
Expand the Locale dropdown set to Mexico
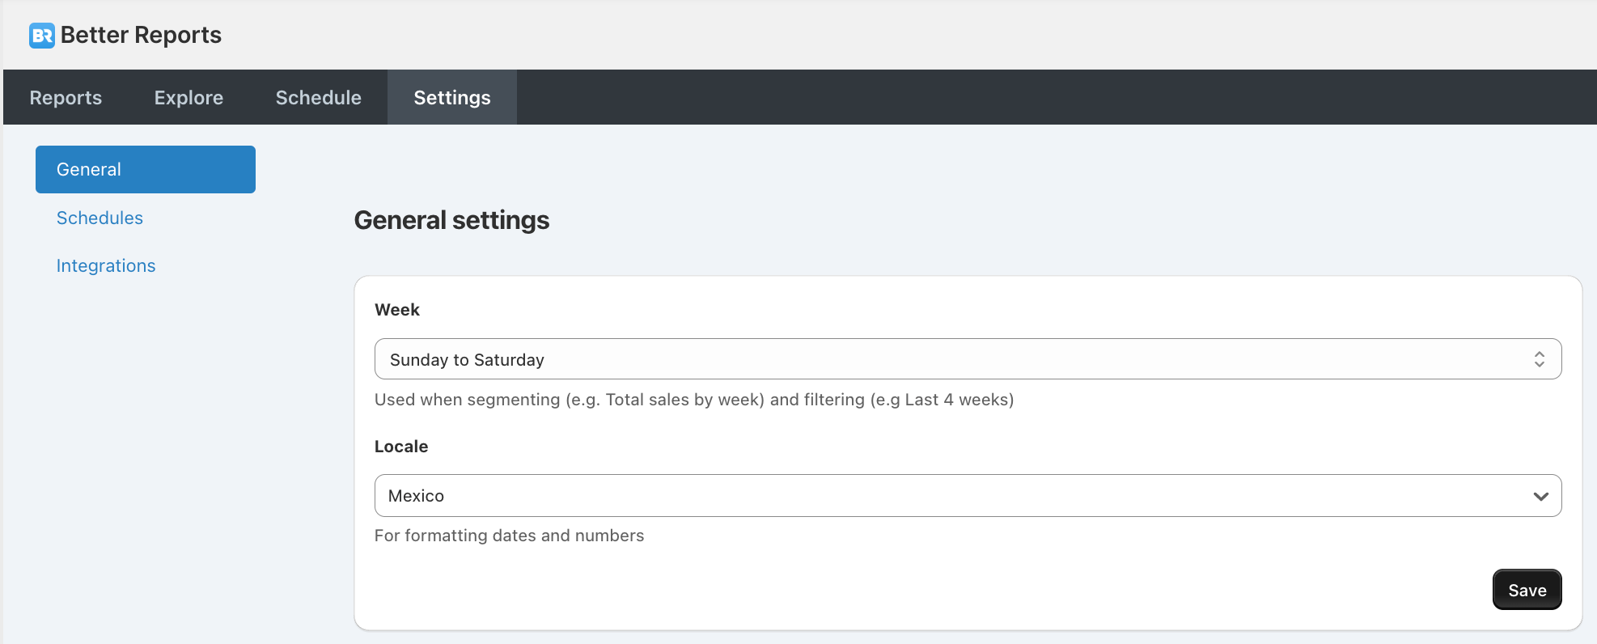click(x=967, y=496)
